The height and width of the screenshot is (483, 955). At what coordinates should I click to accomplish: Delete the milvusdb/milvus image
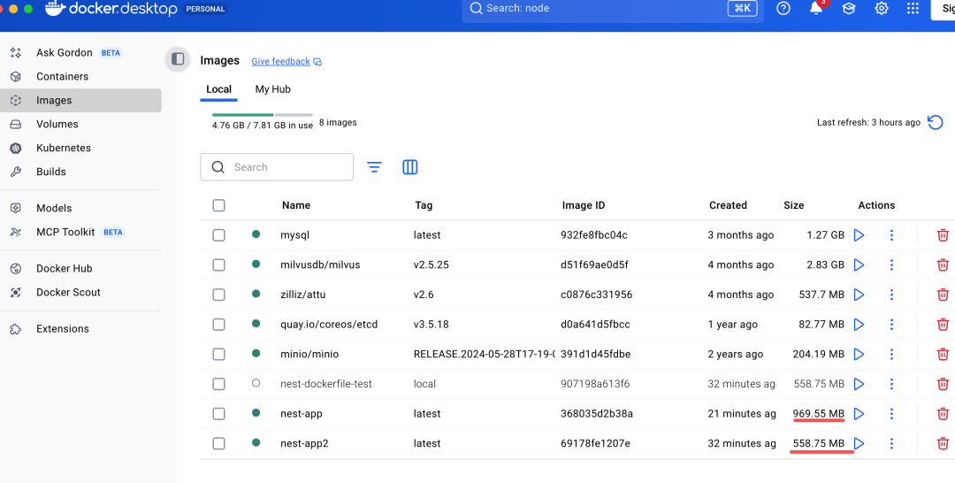click(x=943, y=265)
